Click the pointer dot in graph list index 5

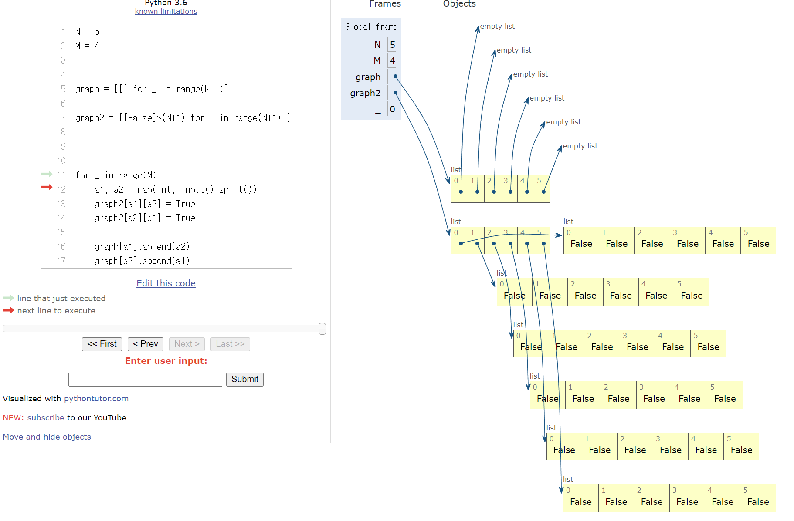coord(543,192)
